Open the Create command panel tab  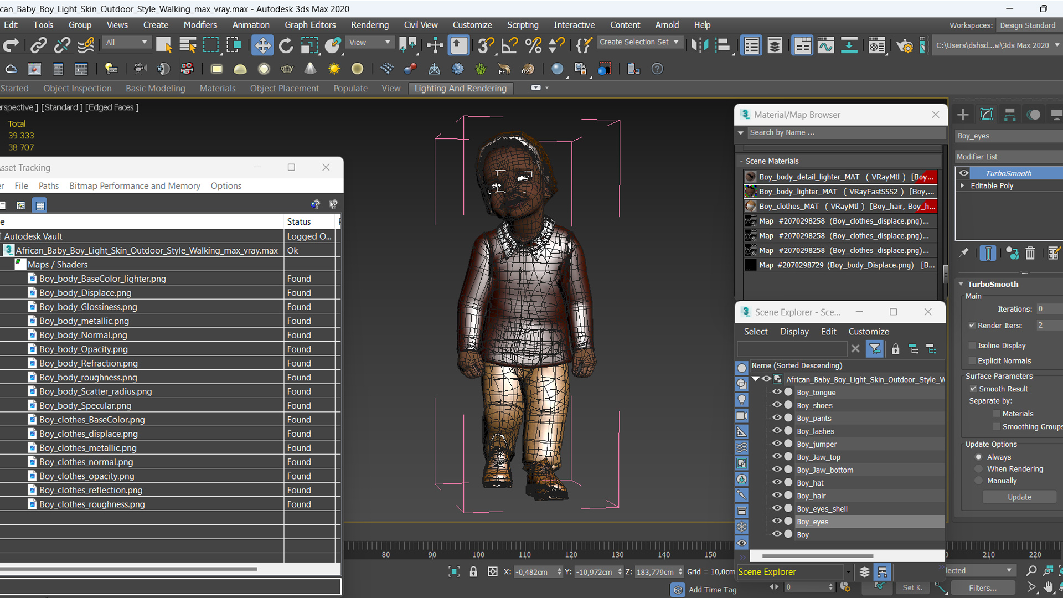point(963,115)
